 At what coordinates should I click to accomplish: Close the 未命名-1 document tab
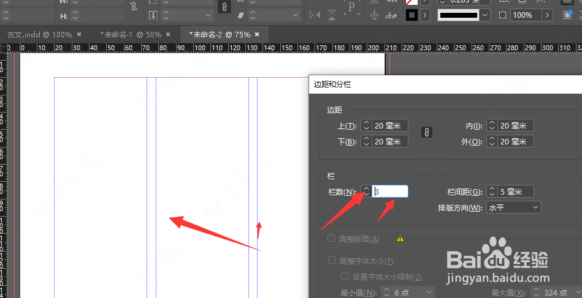pyautogui.click(x=168, y=34)
